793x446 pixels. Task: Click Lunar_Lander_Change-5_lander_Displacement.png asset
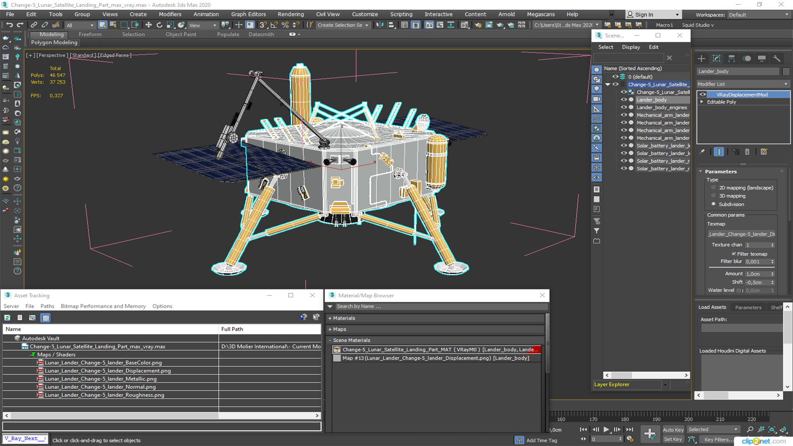pyautogui.click(x=107, y=370)
